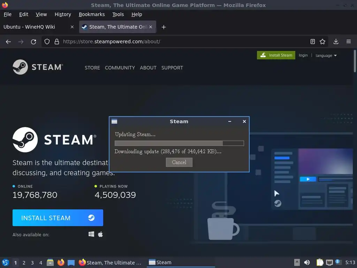Launch file manager from the taskbar
Viewport: 357px width, 268px height.
coord(50,262)
